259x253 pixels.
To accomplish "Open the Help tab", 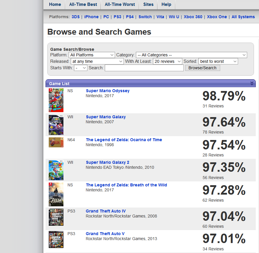I will [166, 4].
